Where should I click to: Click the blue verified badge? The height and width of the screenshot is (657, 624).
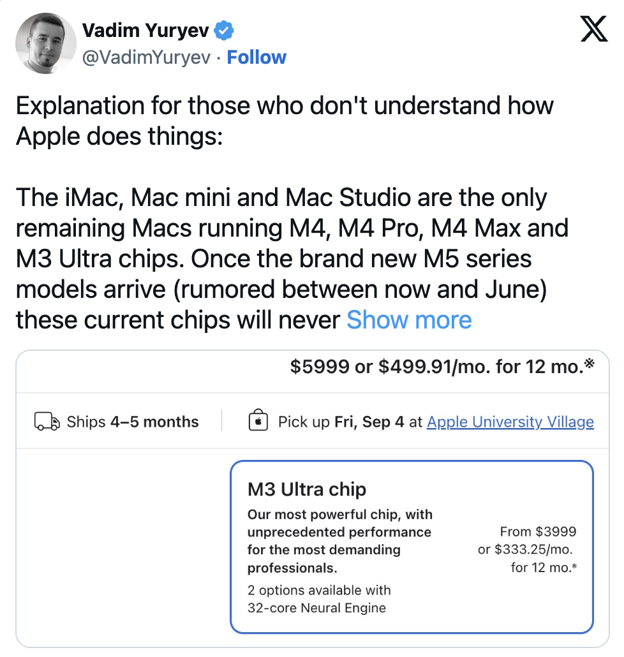point(223,30)
